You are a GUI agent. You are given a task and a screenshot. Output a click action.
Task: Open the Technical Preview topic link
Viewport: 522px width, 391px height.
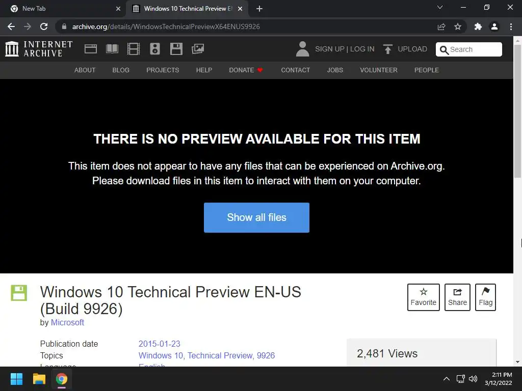point(220,355)
